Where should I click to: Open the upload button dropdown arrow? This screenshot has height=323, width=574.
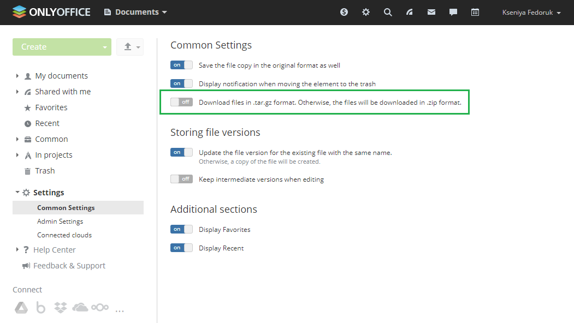click(x=138, y=47)
